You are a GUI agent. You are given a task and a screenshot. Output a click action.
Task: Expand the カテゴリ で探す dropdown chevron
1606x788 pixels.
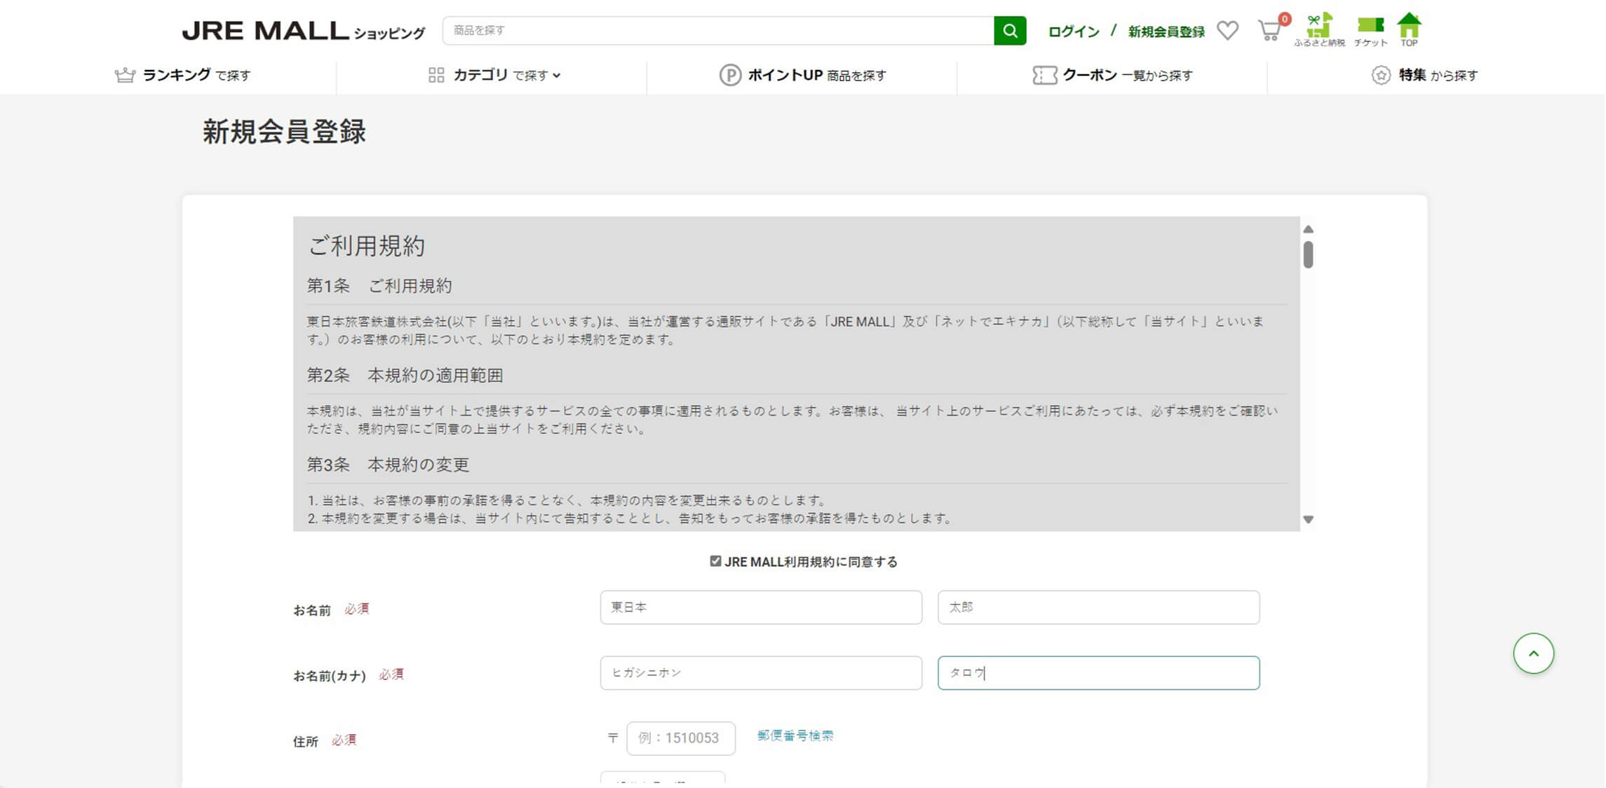coord(557,76)
